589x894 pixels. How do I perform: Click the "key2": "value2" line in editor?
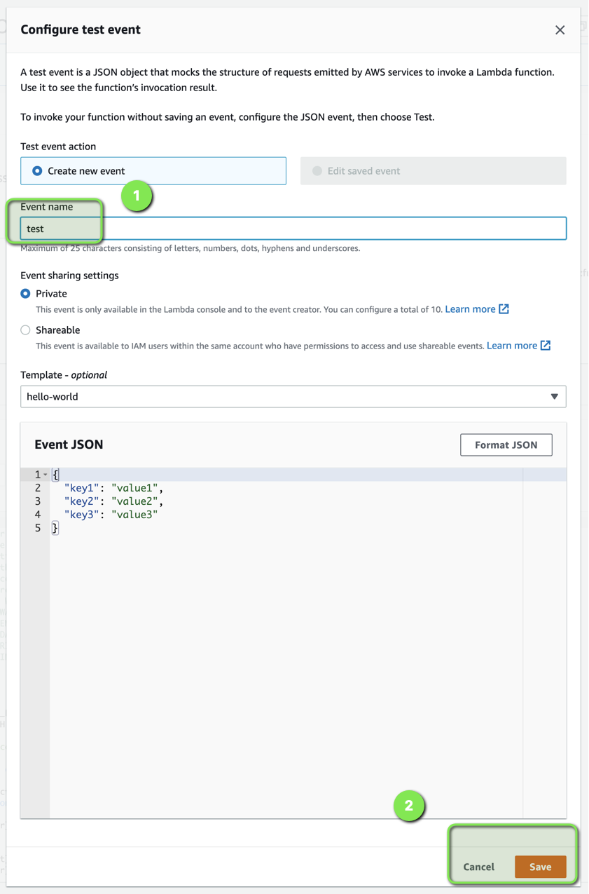coord(113,501)
